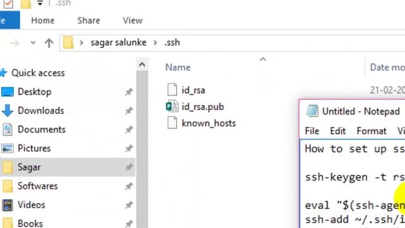Click the Desktop icon in sidebar
The image size is (405, 228).
pyautogui.click(x=8, y=92)
